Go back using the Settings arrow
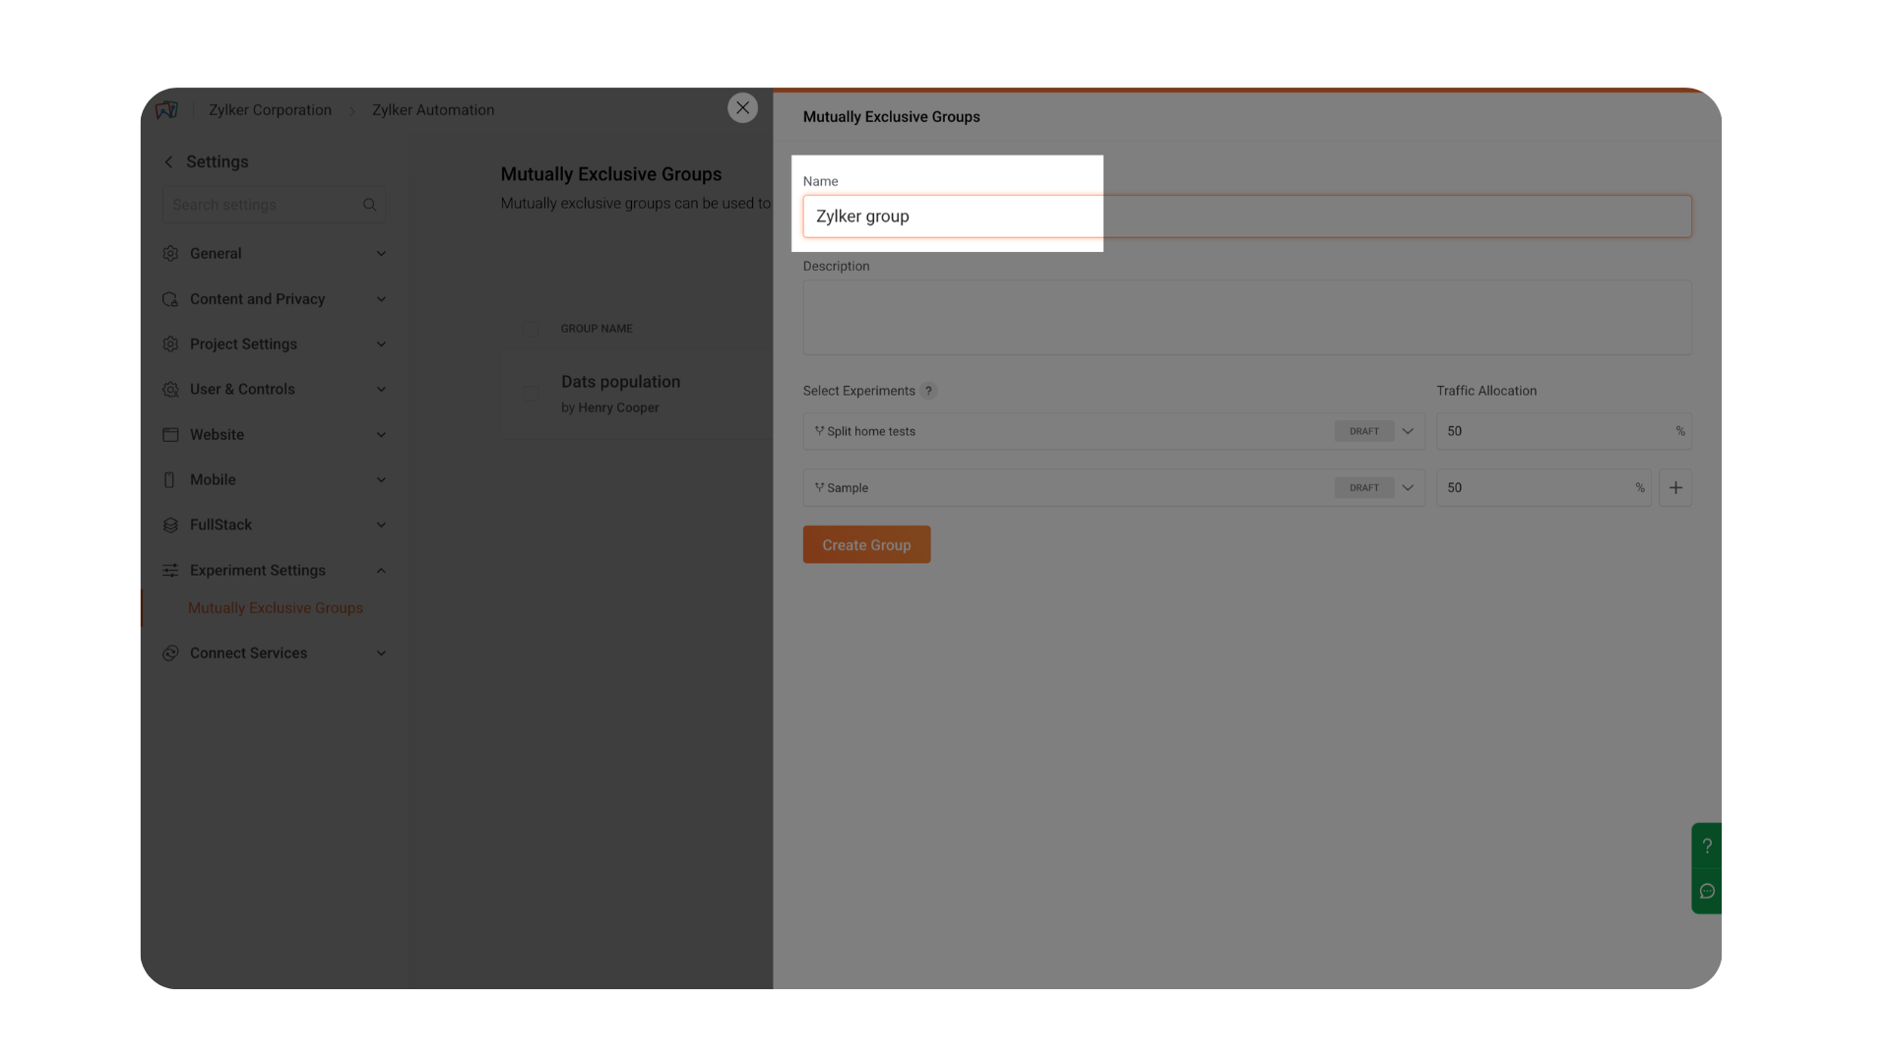 coord(168,162)
